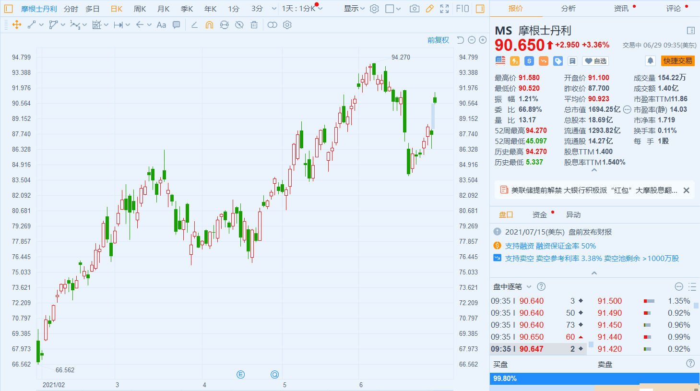Image resolution: width=700 pixels, height=391 pixels.
Task: Expand the arrow marker tool dropdown
Action: 149,25
